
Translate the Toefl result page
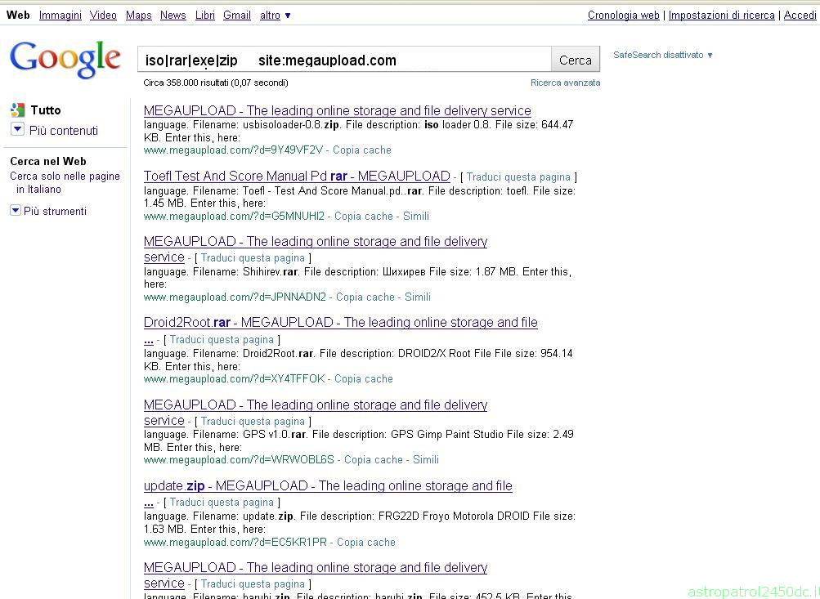(518, 177)
